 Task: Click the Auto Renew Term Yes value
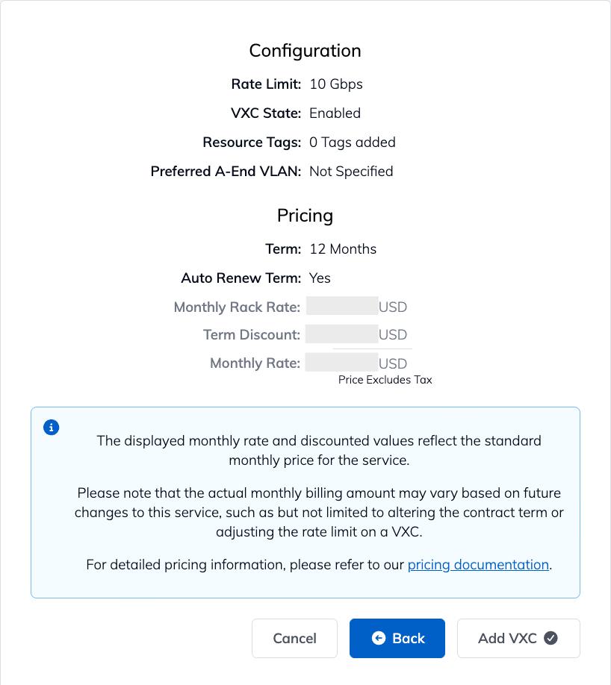point(320,278)
